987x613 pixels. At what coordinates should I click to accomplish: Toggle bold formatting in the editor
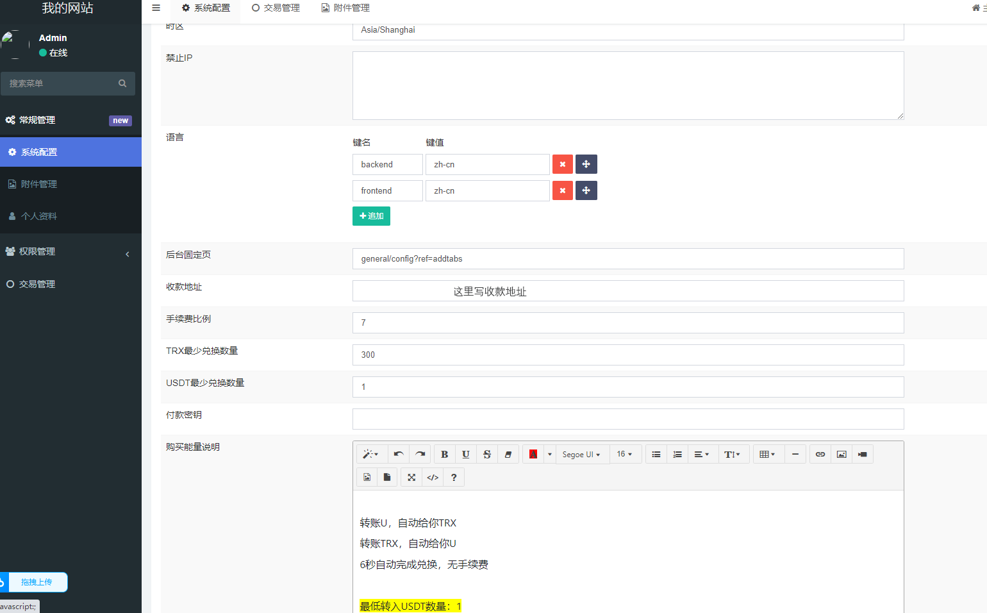pos(444,454)
